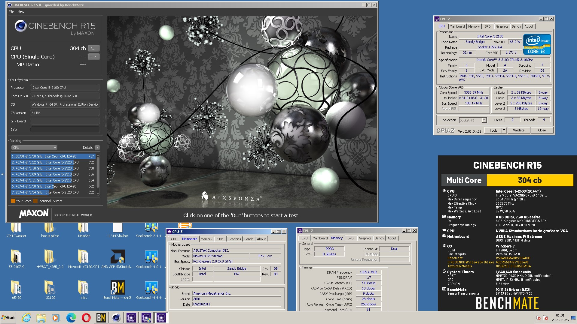Viewport: 577px width, 324px height.
Task: Select CPU tab in Mainboard CPU-Z window
Action: click(174, 239)
